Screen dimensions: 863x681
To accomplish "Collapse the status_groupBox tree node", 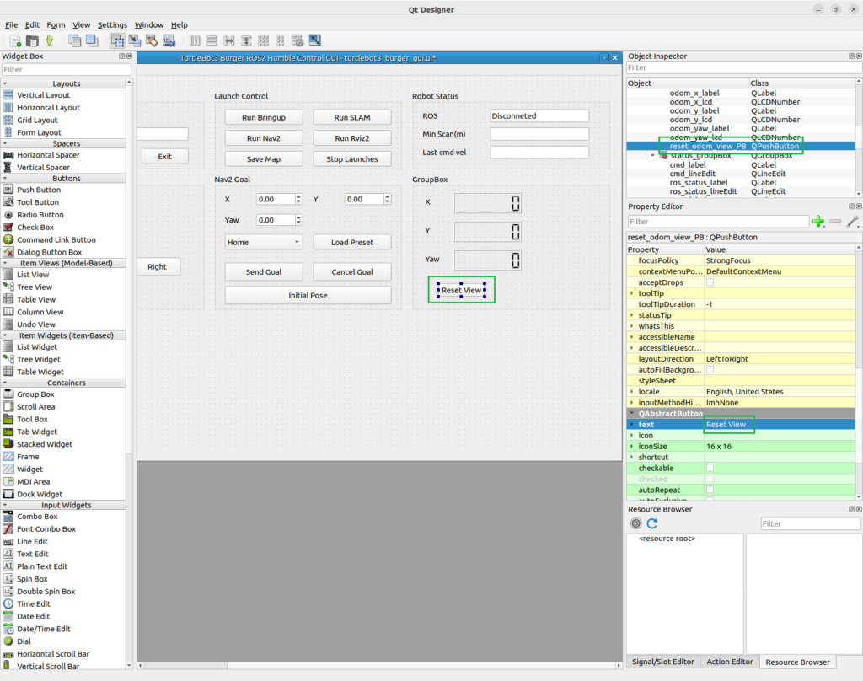I will click(653, 155).
